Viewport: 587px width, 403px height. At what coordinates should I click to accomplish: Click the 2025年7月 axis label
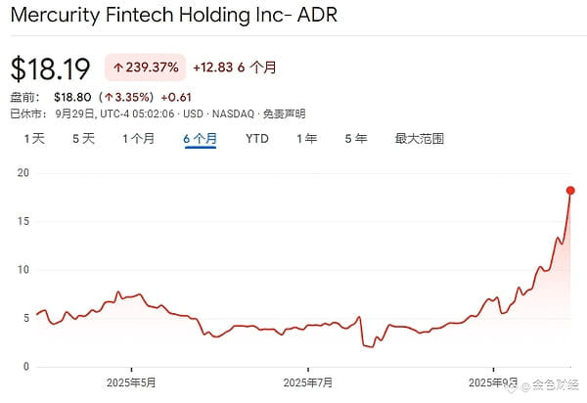(x=308, y=382)
